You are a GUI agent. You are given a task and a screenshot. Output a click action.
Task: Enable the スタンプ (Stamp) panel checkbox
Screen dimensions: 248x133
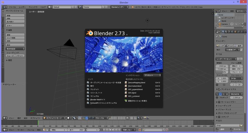pos(219,117)
